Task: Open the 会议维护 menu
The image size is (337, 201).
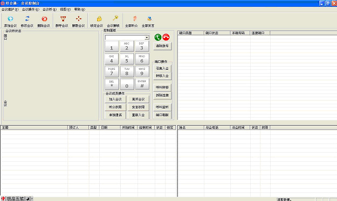Action: pyautogui.click(x=10, y=10)
